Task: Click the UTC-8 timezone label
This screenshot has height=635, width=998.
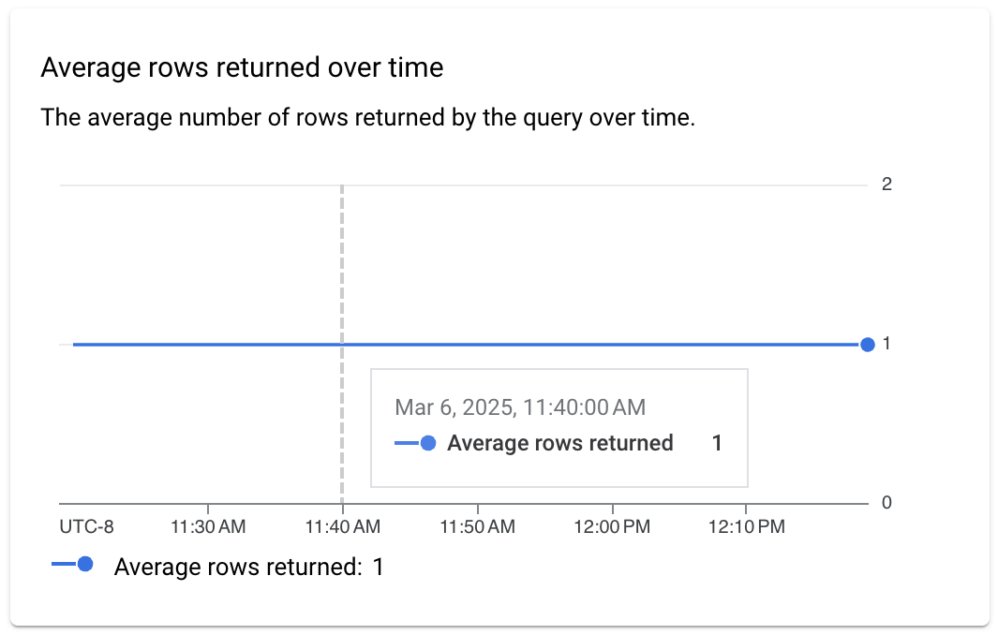Action: (x=86, y=526)
